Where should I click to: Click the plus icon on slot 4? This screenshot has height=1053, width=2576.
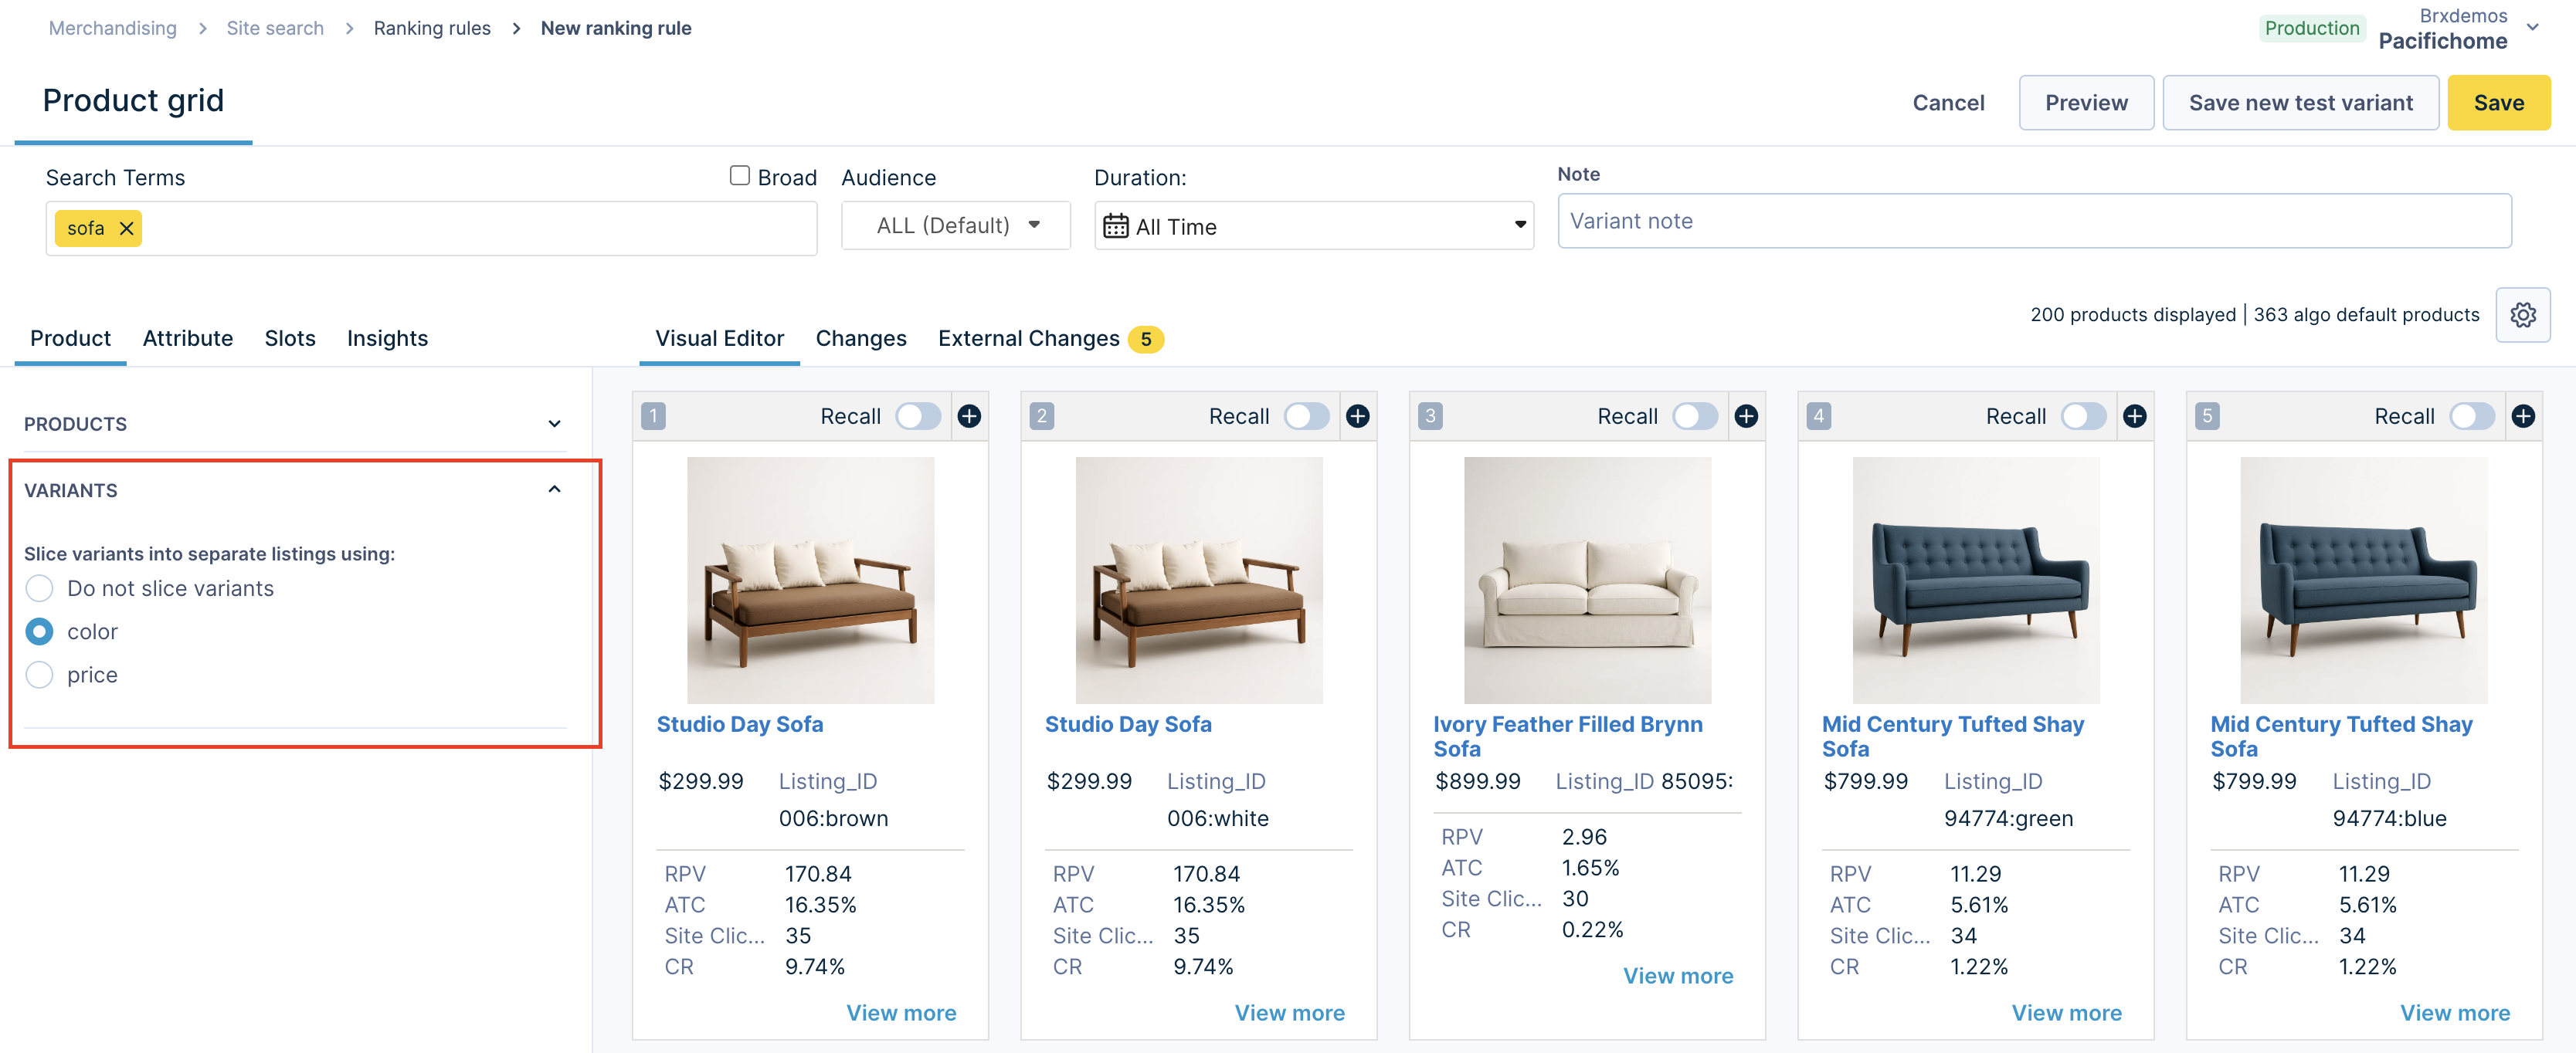(2134, 415)
